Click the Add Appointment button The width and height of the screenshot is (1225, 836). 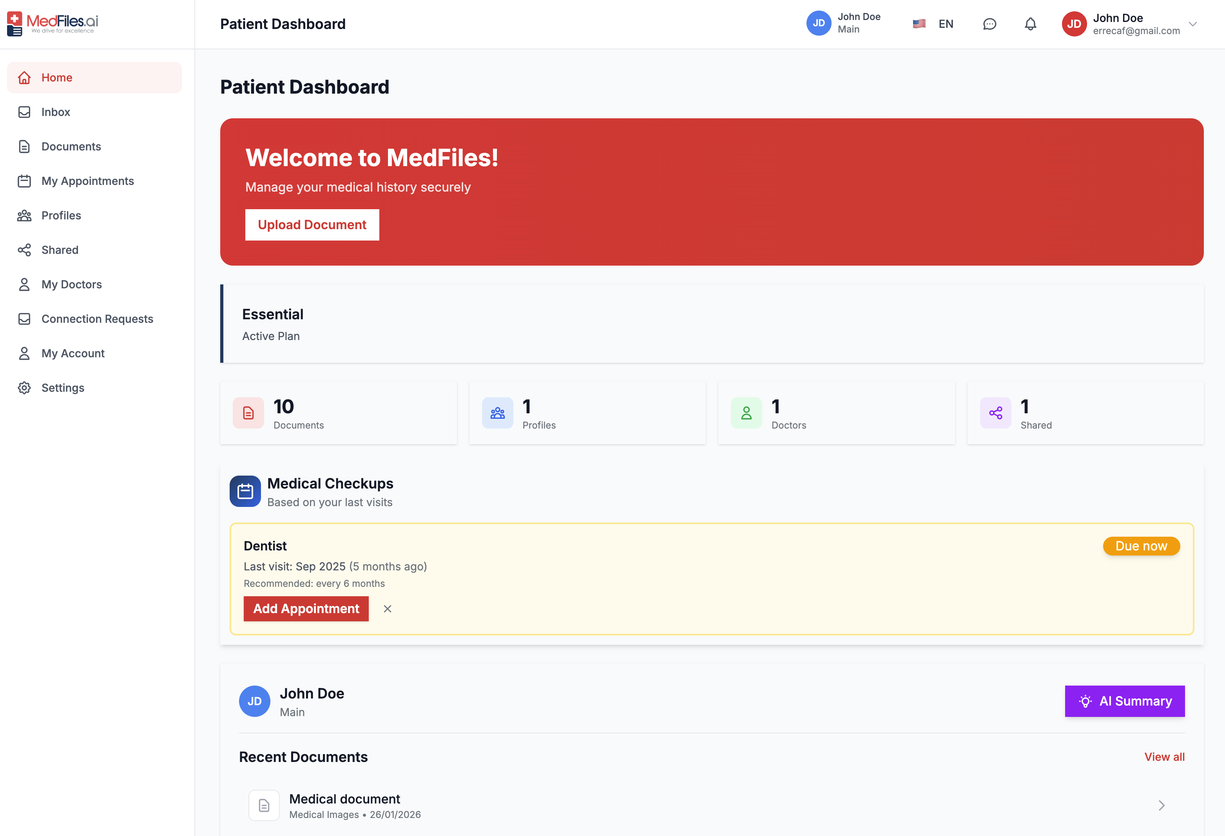pos(306,608)
